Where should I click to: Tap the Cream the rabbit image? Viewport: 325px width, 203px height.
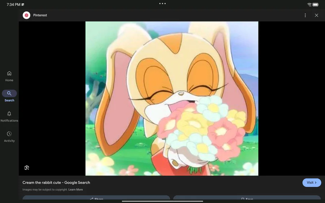click(x=172, y=98)
